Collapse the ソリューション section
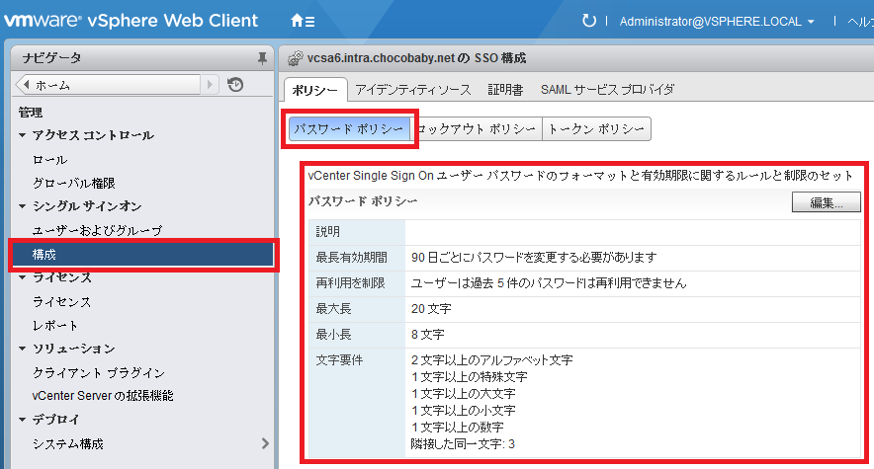The height and width of the screenshot is (469, 874). (x=23, y=349)
